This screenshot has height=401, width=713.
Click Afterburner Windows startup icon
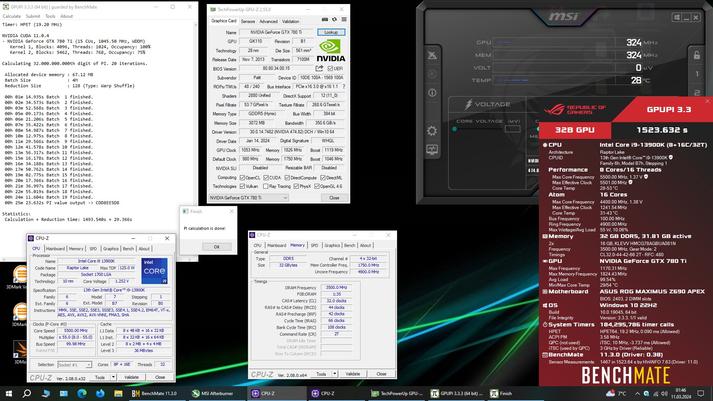tap(677, 17)
